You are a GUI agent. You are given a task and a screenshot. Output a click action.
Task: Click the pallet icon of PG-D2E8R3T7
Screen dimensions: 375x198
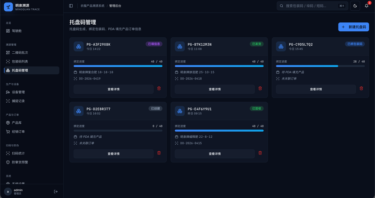78,111
